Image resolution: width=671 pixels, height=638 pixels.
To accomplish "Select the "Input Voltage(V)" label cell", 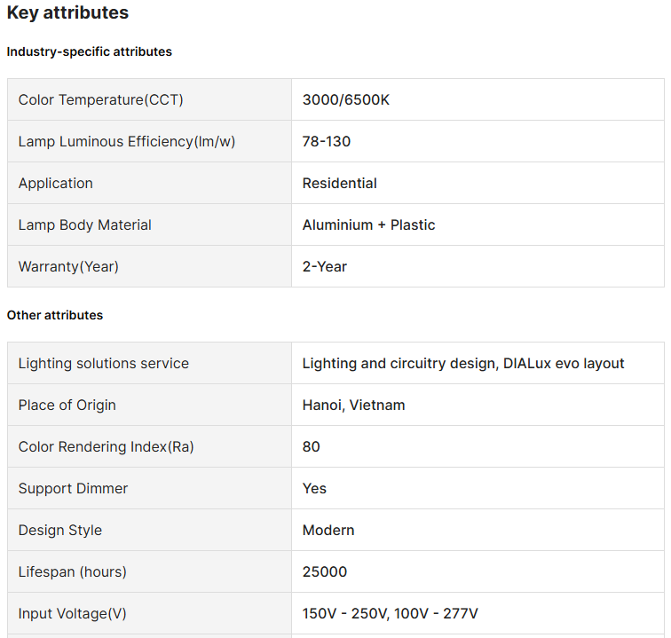I will click(x=79, y=614).
